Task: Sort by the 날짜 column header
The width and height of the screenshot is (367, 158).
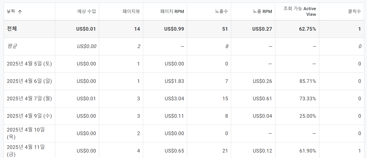Action: click(11, 12)
